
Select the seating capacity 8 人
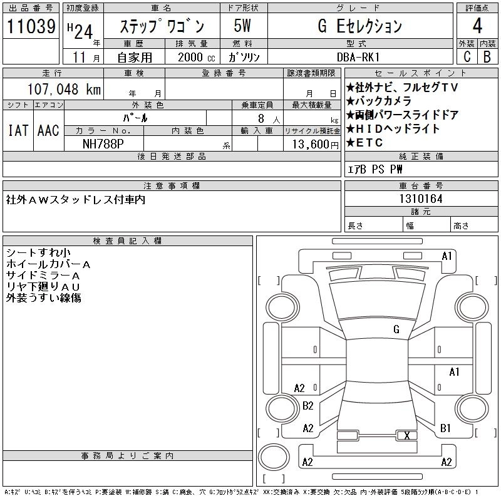[269, 119]
